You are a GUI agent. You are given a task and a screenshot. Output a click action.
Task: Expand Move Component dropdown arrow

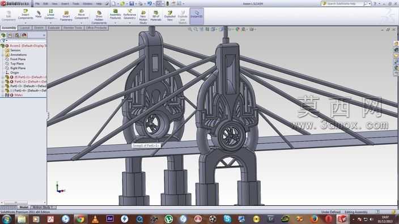click(x=82, y=23)
